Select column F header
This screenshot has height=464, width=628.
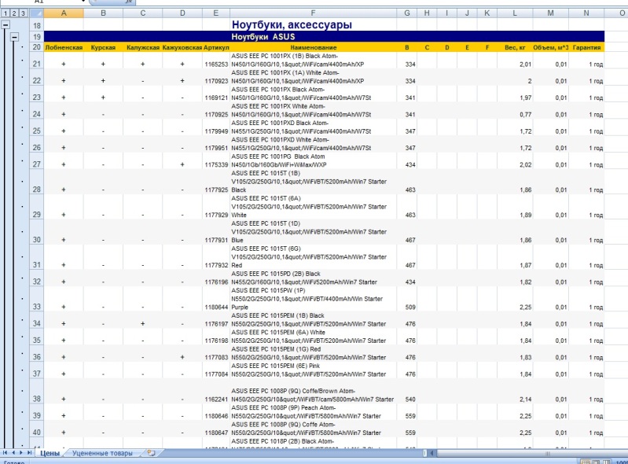coord(313,13)
